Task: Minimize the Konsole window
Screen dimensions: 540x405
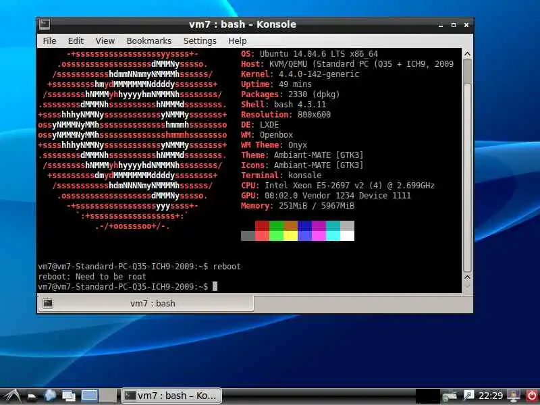Action: (x=441, y=25)
